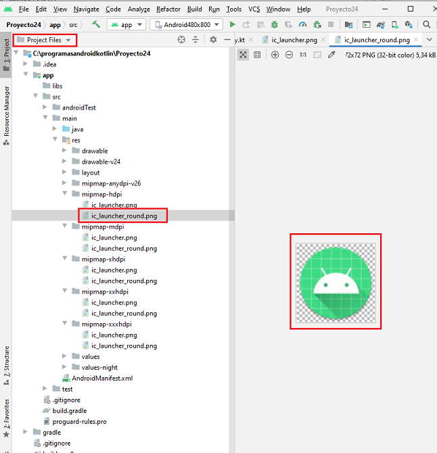This screenshot has width=437, height=453.
Task: Expand the values-night folder
Action: (x=64, y=367)
